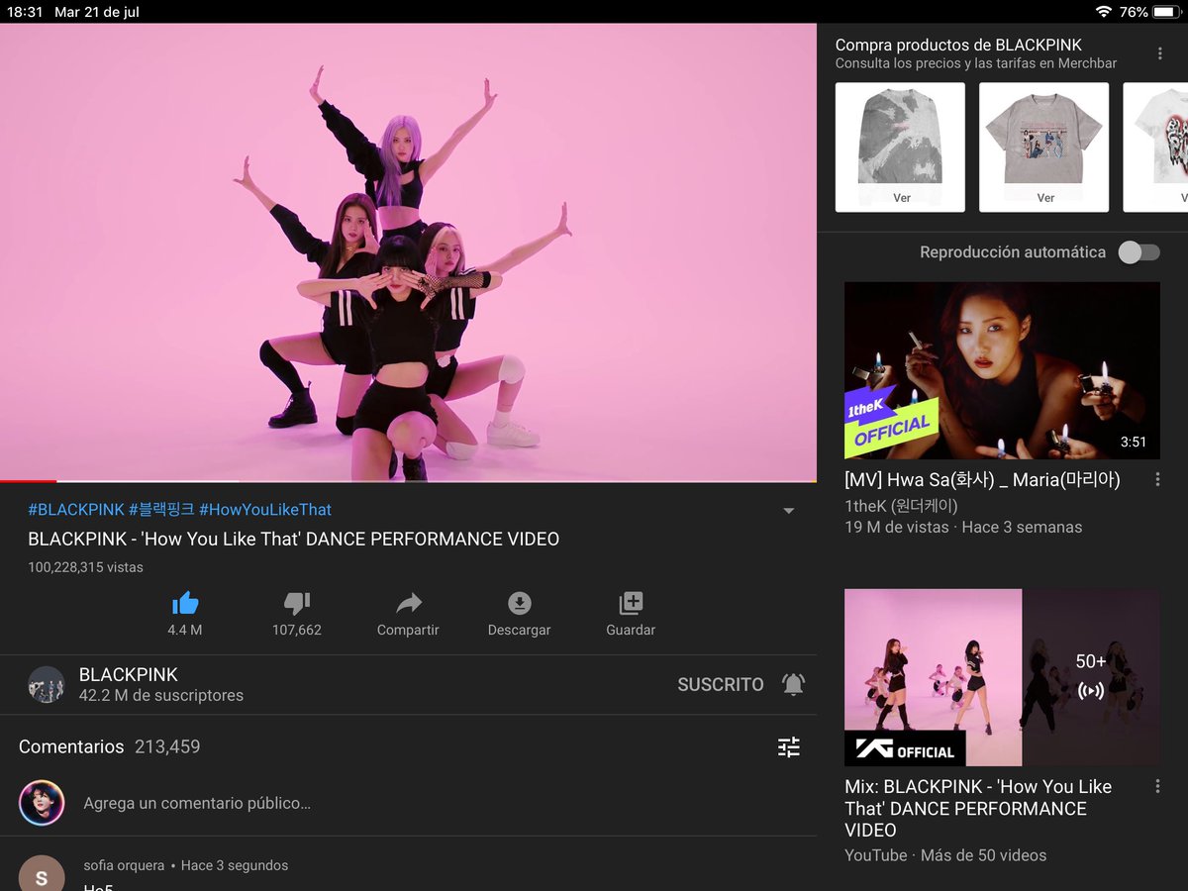Click Ver under the tie-dye sweatshirt

pos(902,198)
